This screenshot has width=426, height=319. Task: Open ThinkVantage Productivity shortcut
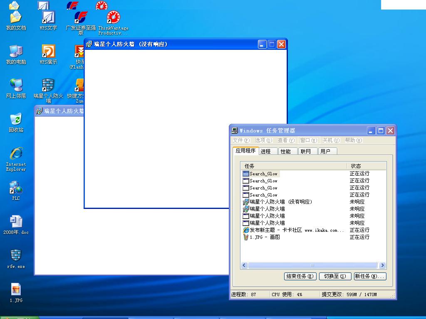pos(113,23)
